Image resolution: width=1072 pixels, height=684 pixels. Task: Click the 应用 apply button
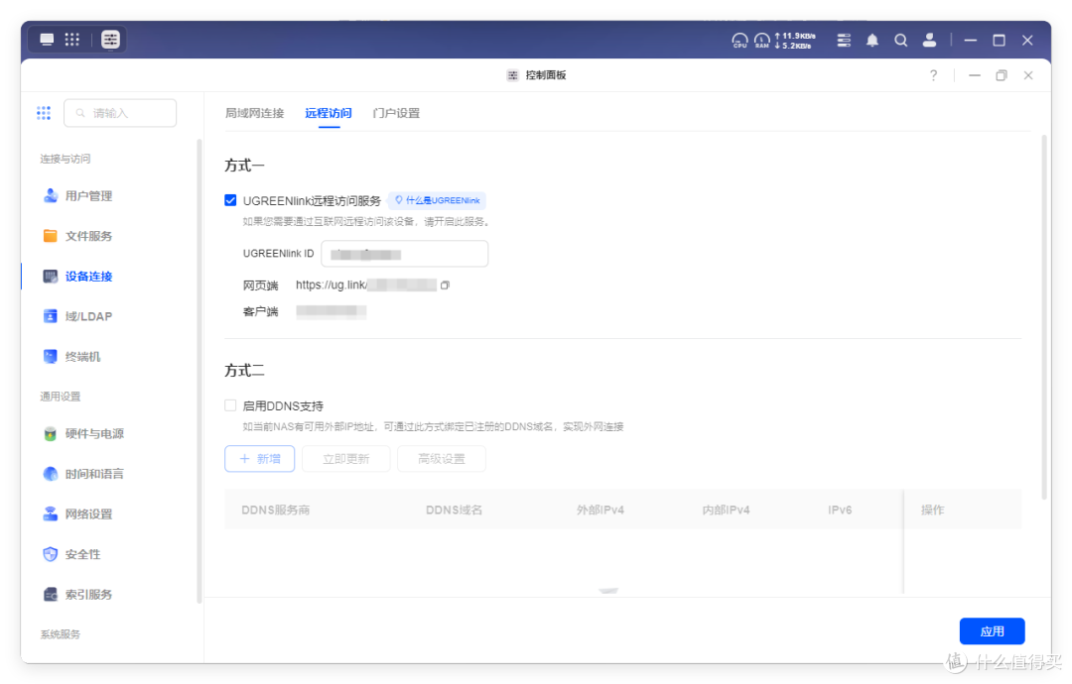pyautogui.click(x=992, y=631)
